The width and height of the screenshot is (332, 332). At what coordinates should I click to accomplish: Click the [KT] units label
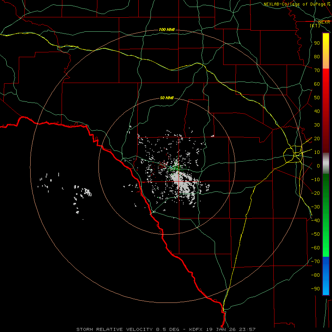point(315,25)
